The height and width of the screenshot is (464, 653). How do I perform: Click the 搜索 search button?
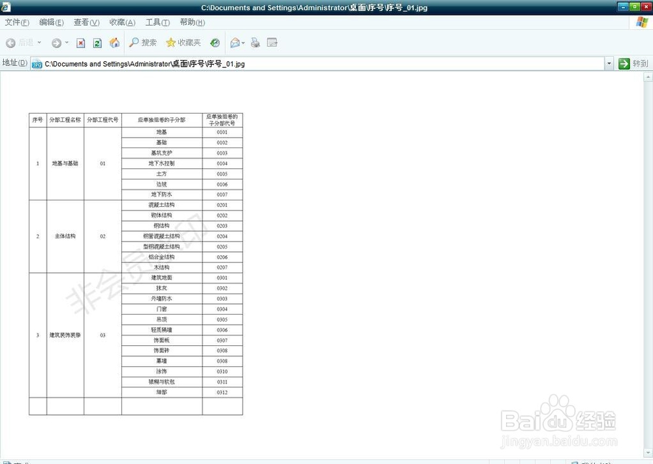pos(143,42)
